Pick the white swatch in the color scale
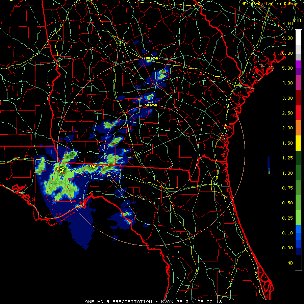 pos(298,38)
